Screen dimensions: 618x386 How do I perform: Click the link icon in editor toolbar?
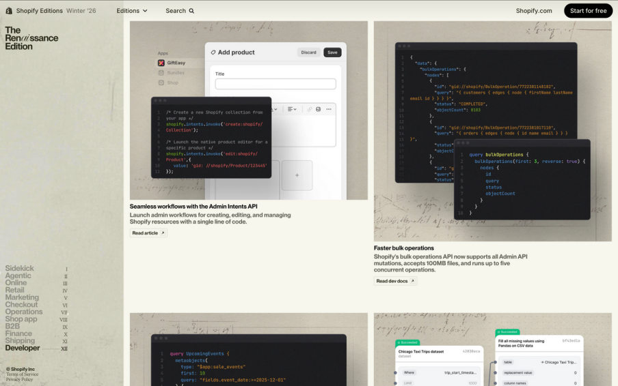[310, 109]
